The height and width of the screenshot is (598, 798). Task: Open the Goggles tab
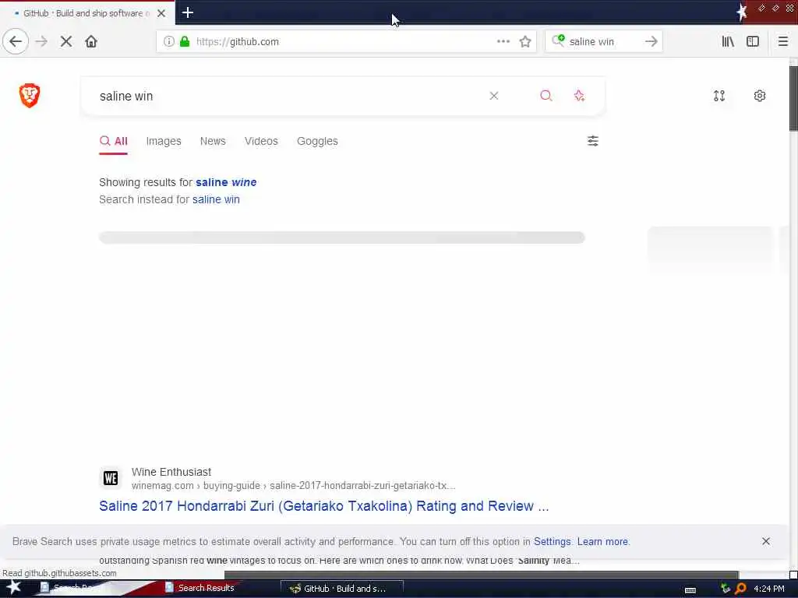[x=317, y=142]
